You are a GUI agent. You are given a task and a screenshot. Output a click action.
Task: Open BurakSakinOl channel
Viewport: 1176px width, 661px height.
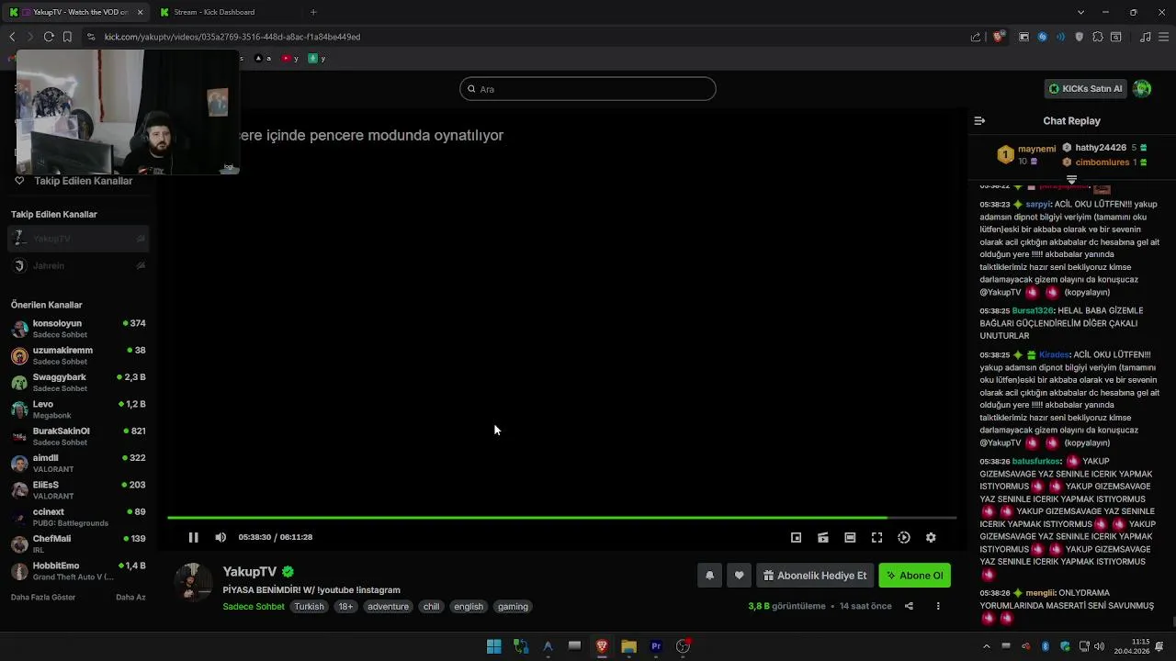pos(78,436)
